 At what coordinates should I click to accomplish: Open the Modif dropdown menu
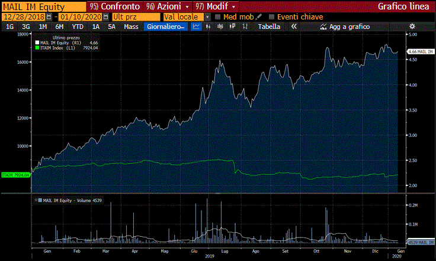pos(217,6)
